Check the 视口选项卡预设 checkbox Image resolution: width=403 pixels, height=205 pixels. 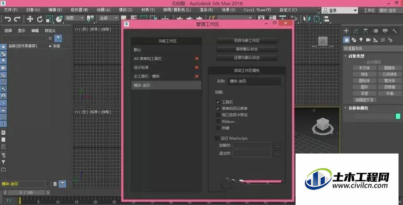coord(218,115)
